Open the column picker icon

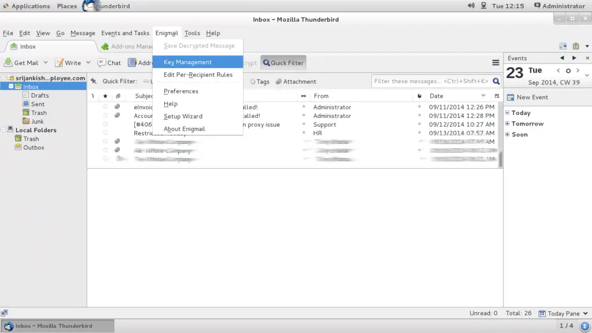(497, 96)
